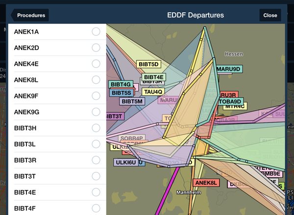Choose ANEK4E in the departures list

point(57,64)
